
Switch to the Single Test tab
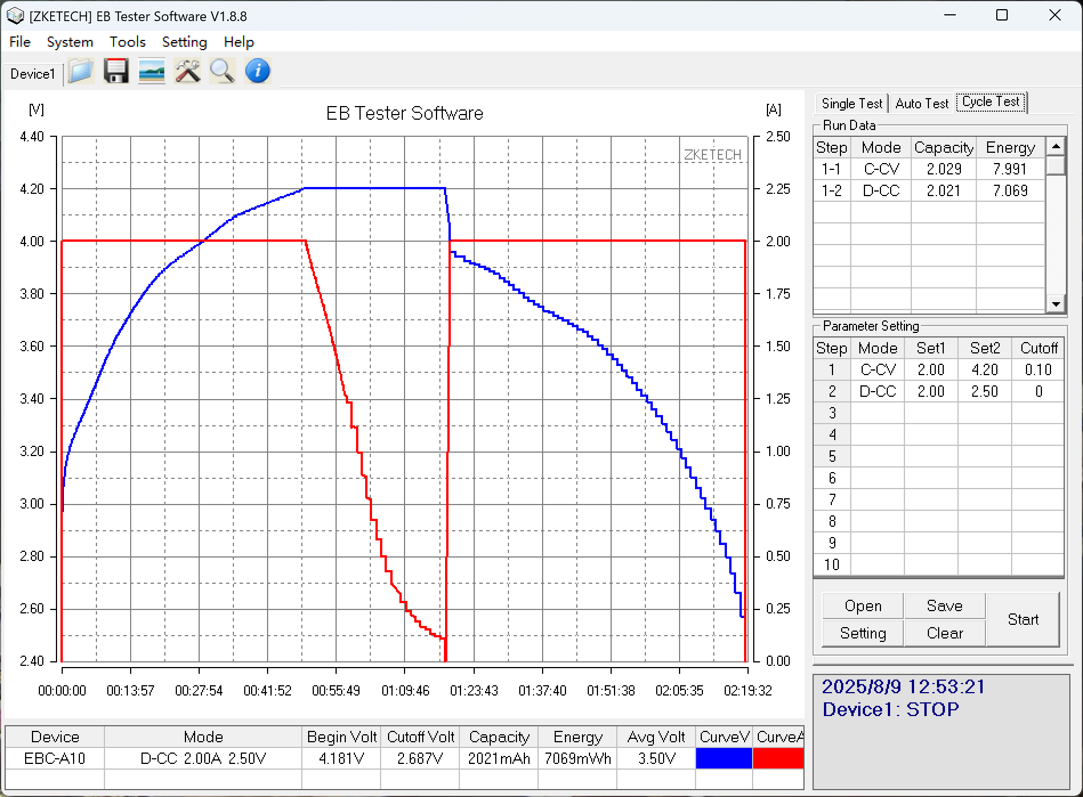(852, 103)
